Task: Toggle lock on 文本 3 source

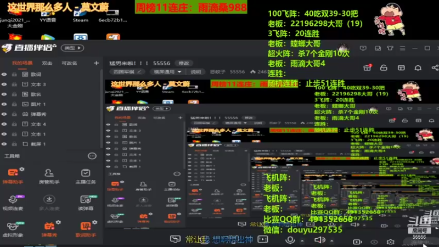Action: [x=14, y=85]
